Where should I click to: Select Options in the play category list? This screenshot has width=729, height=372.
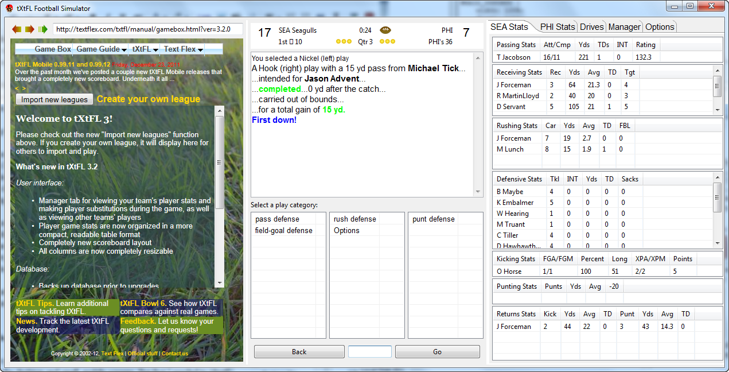[x=346, y=230]
